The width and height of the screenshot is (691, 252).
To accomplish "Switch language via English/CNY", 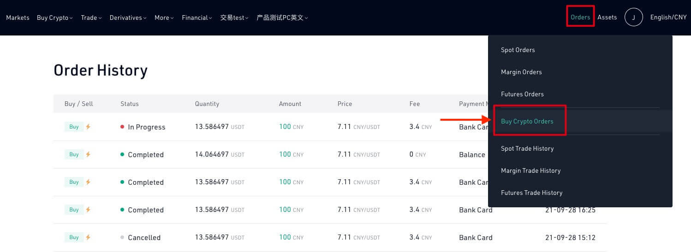I will click(668, 17).
